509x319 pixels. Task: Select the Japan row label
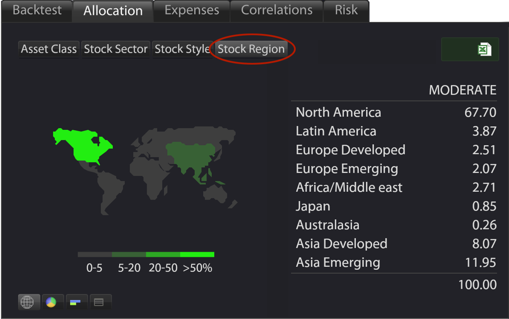(313, 207)
